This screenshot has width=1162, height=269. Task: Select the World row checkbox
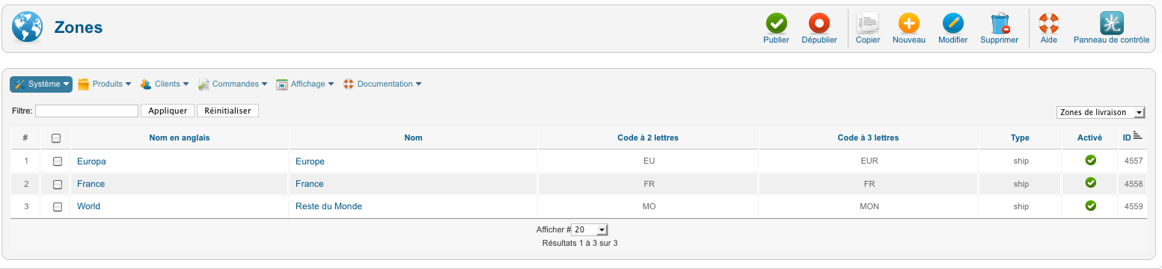tap(58, 207)
